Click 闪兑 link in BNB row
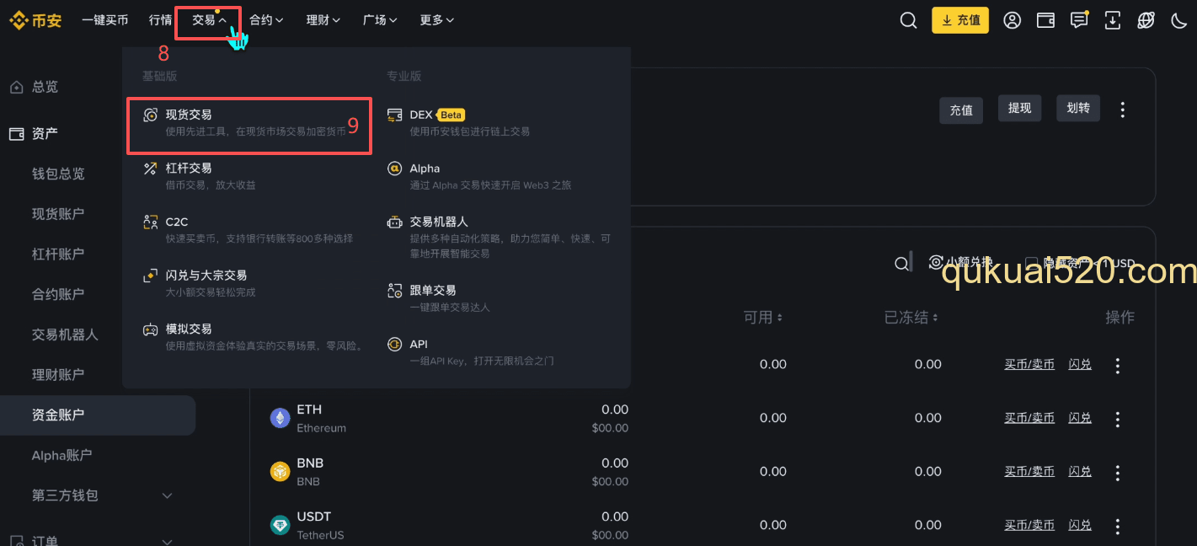This screenshot has height=546, width=1197. click(1080, 472)
